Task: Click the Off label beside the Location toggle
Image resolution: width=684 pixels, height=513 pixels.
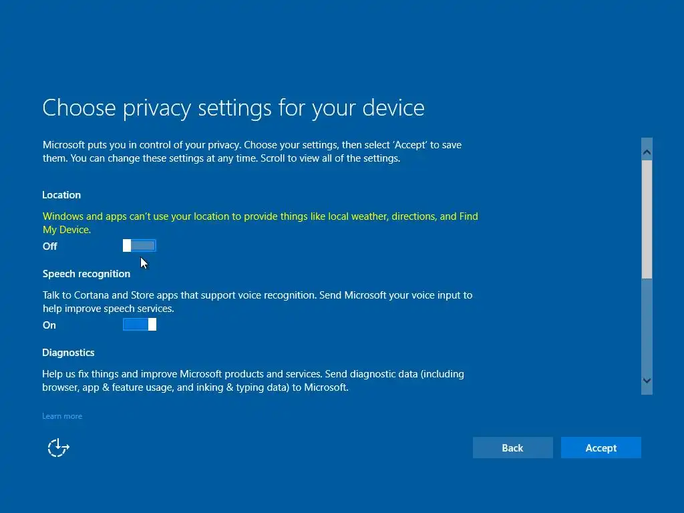Action: point(50,246)
